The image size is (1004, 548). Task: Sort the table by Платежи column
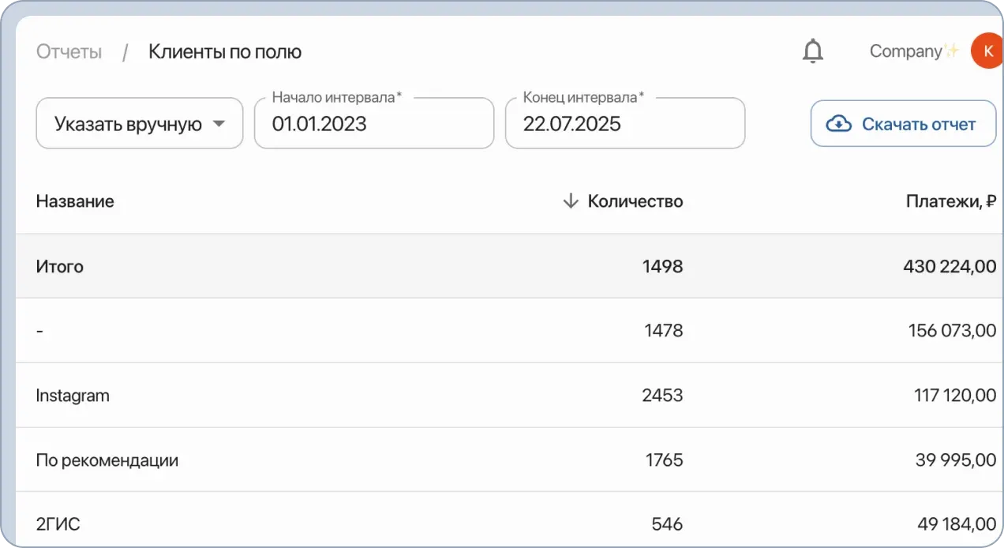click(x=950, y=201)
